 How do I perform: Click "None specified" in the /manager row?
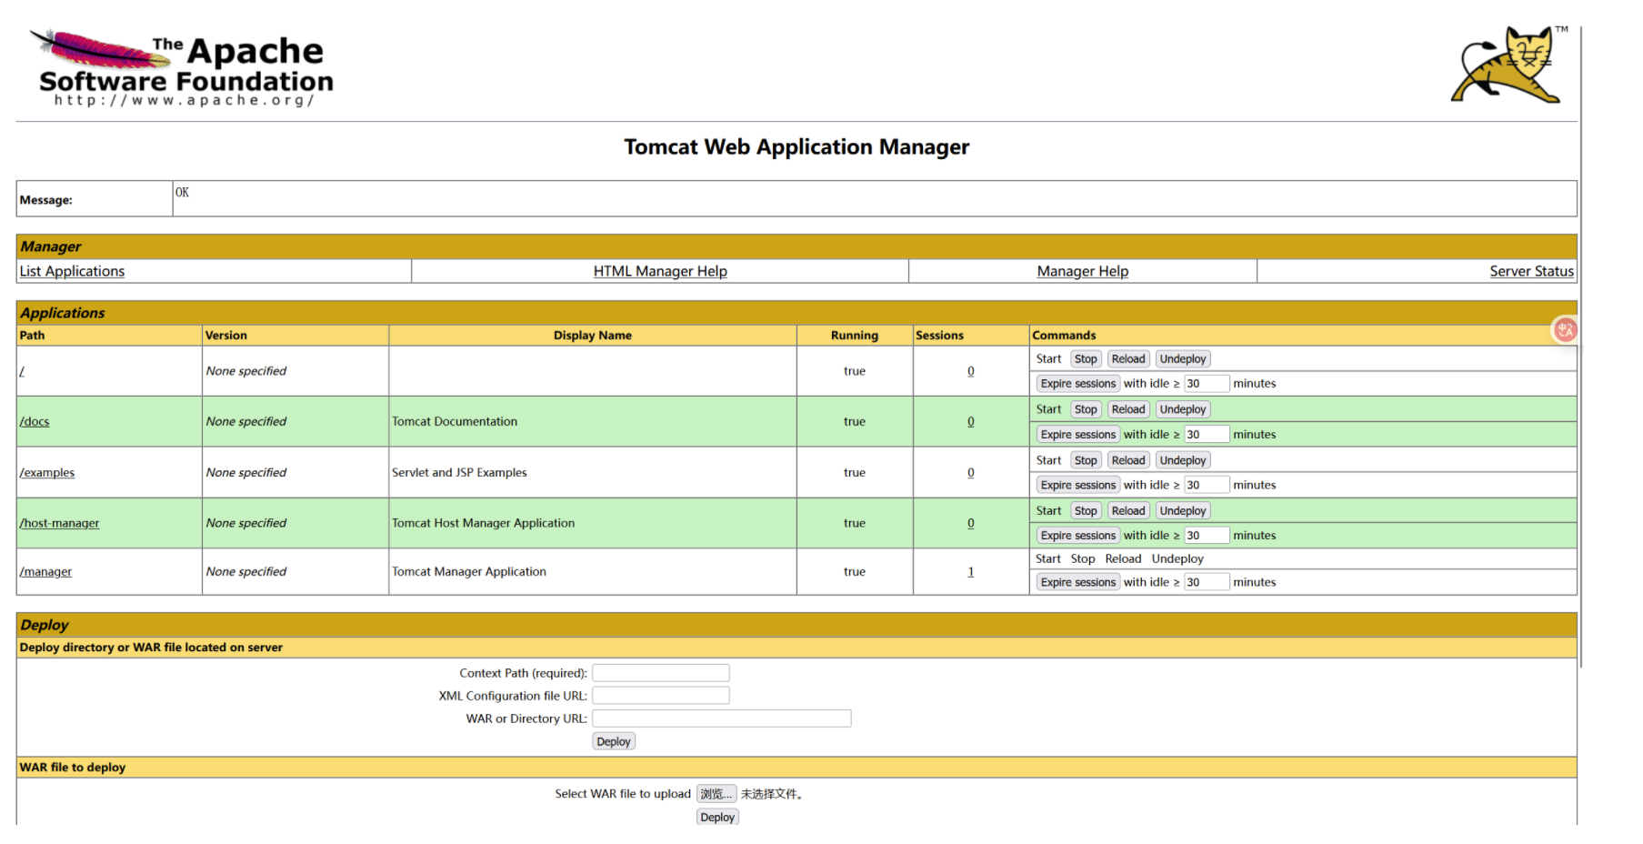246,572
